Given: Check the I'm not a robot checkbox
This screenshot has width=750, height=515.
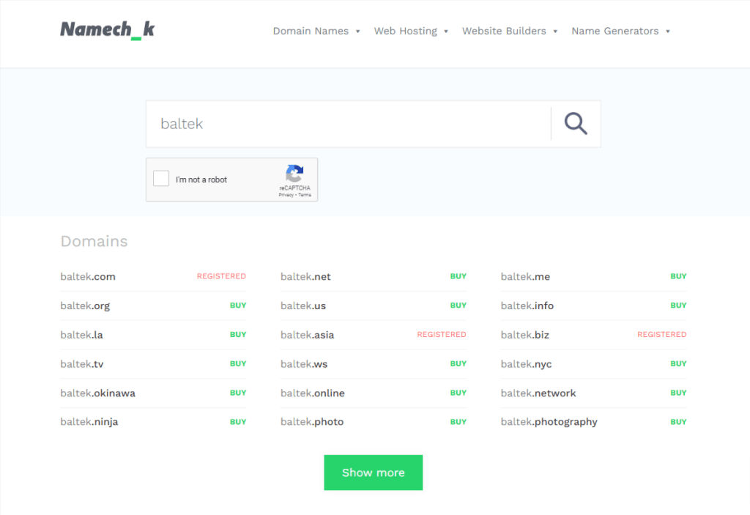Looking at the screenshot, I should click(161, 179).
